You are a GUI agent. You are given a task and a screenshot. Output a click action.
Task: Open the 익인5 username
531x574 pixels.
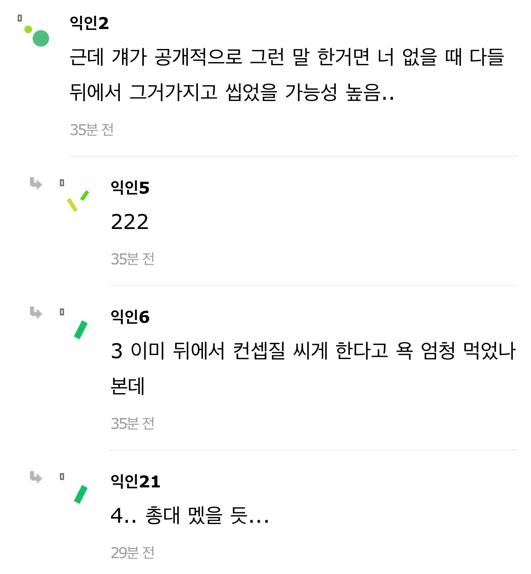tap(130, 187)
